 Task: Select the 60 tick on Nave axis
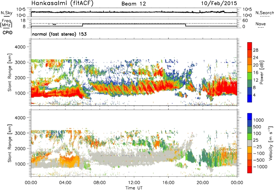tap(245, 21)
